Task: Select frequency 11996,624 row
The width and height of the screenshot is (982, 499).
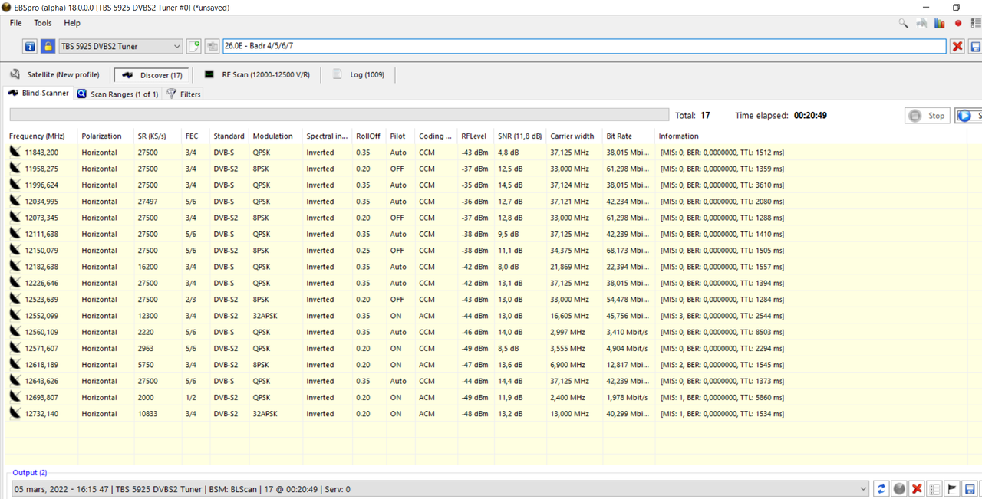Action: pos(41,185)
